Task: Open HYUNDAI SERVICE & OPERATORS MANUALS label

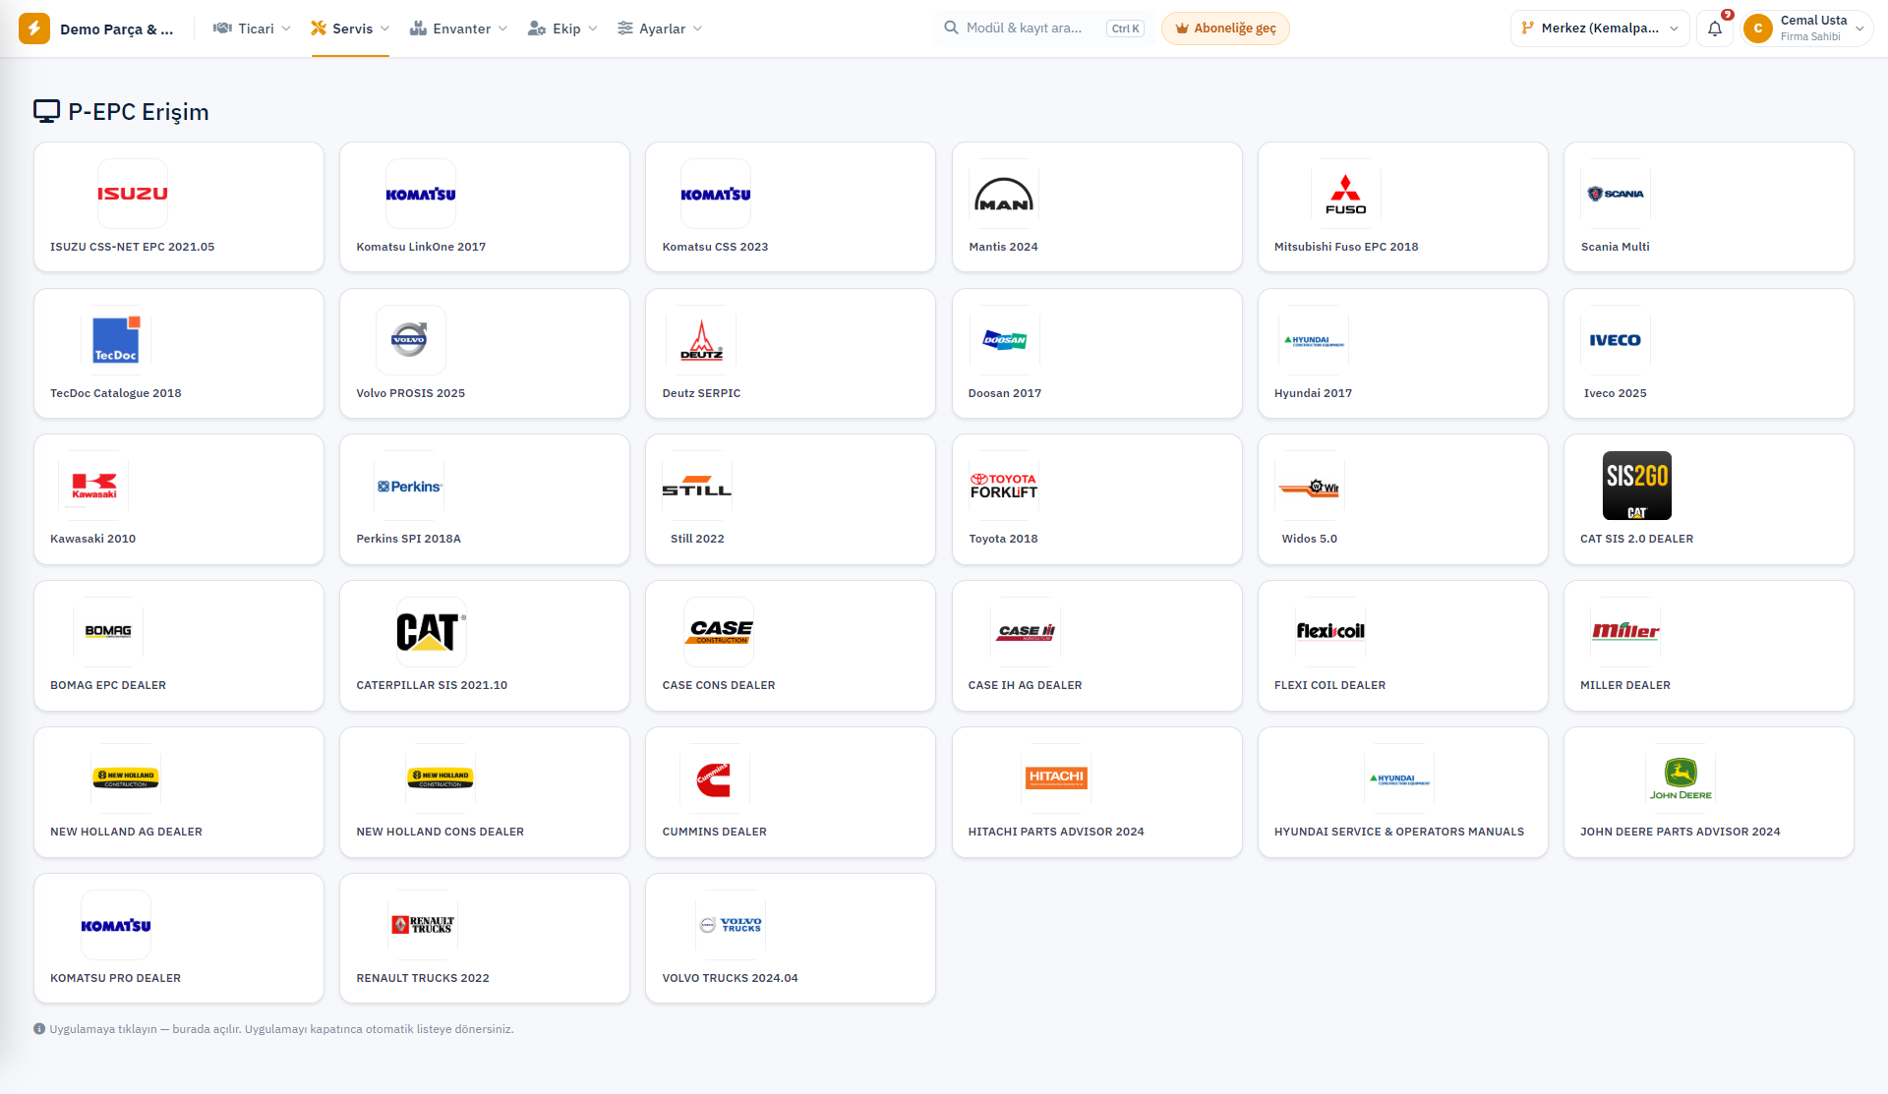Action: (x=1399, y=832)
